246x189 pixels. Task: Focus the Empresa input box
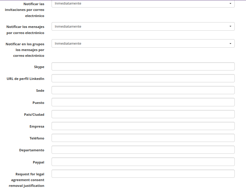(143, 126)
